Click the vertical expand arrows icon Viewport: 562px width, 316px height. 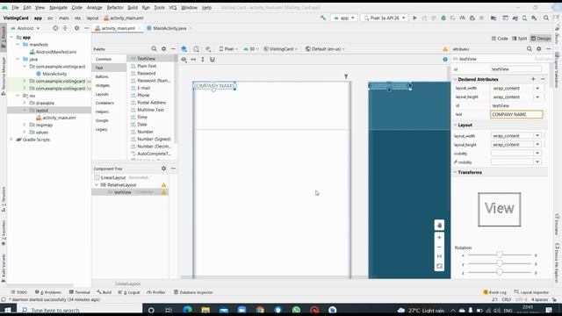click(203, 60)
